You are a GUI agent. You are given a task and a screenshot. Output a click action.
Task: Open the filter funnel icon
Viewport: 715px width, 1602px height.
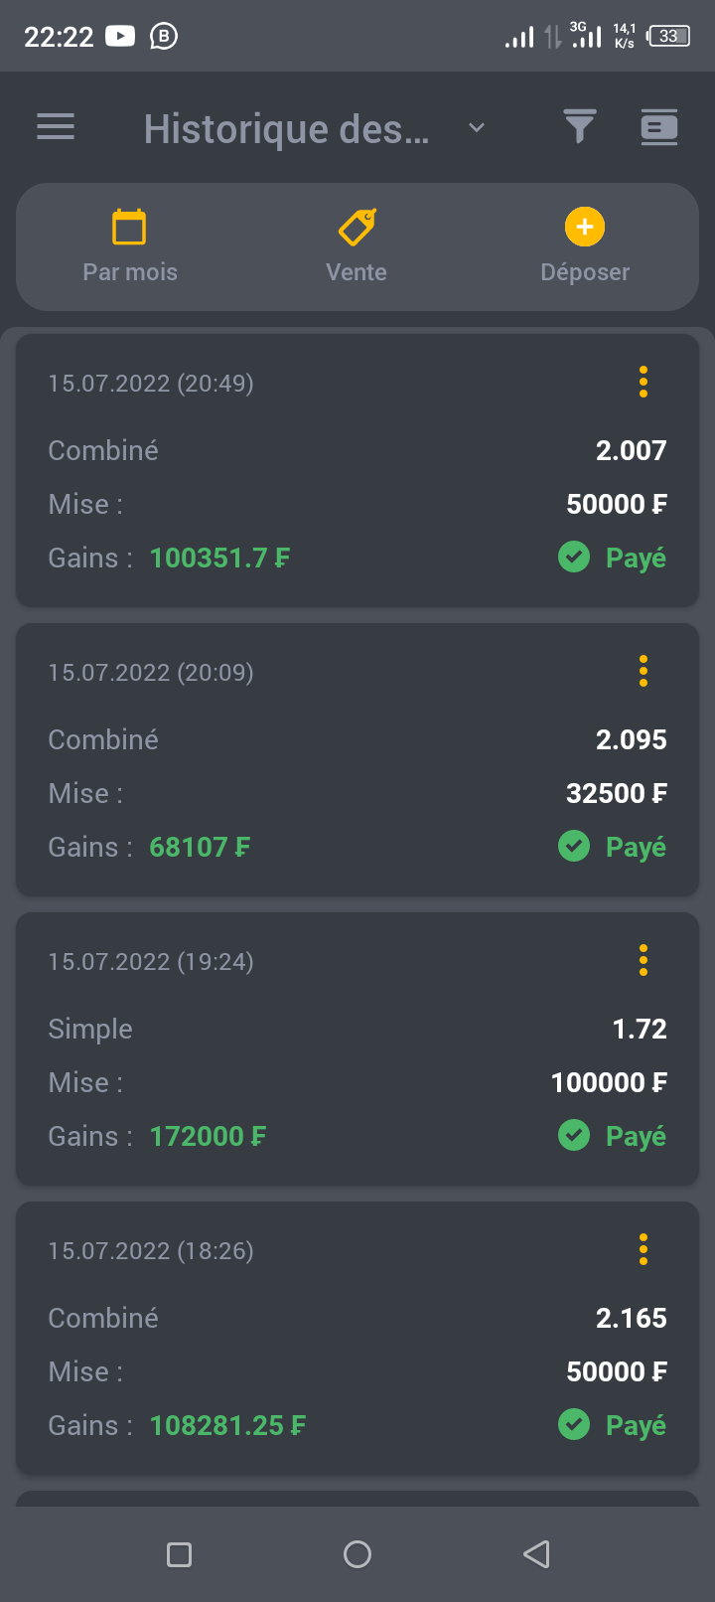579,127
